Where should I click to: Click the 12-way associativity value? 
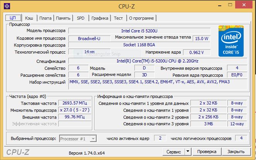[237, 124]
